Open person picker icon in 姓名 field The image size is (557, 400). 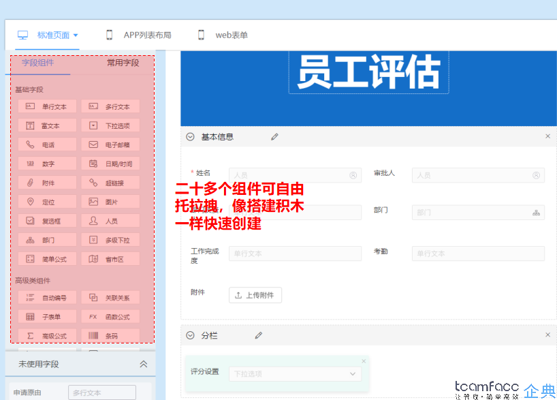coord(353,175)
